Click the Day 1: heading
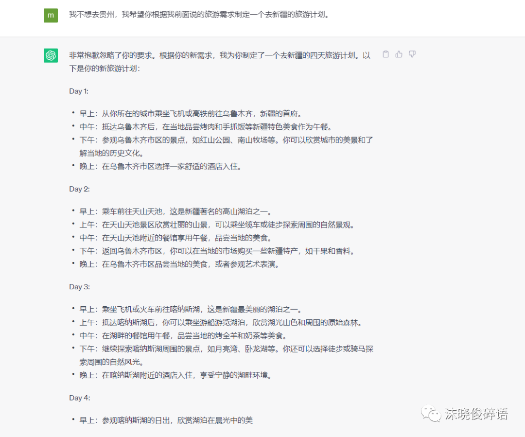The height and width of the screenshot is (437, 525). click(79, 91)
